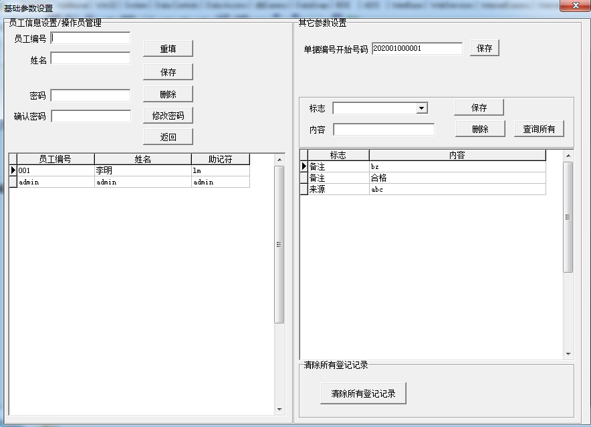This screenshot has width=591, height=427.
Task: Click employee table scrollbar thumb
Action: (x=279, y=245)
